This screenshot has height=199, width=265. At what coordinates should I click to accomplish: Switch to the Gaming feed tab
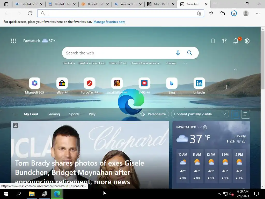pos(54,114)
